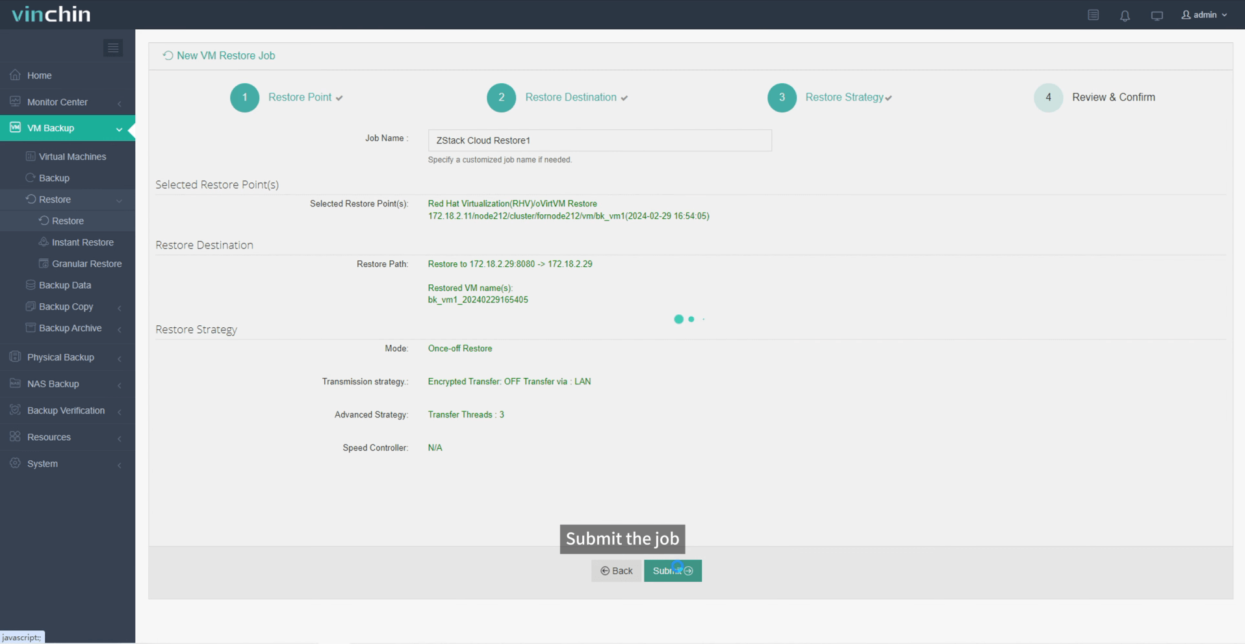Click Restore to 172.18.2.29:8080 path text
The height and width of the screenshot is (644, 1245).
point(510,264)
